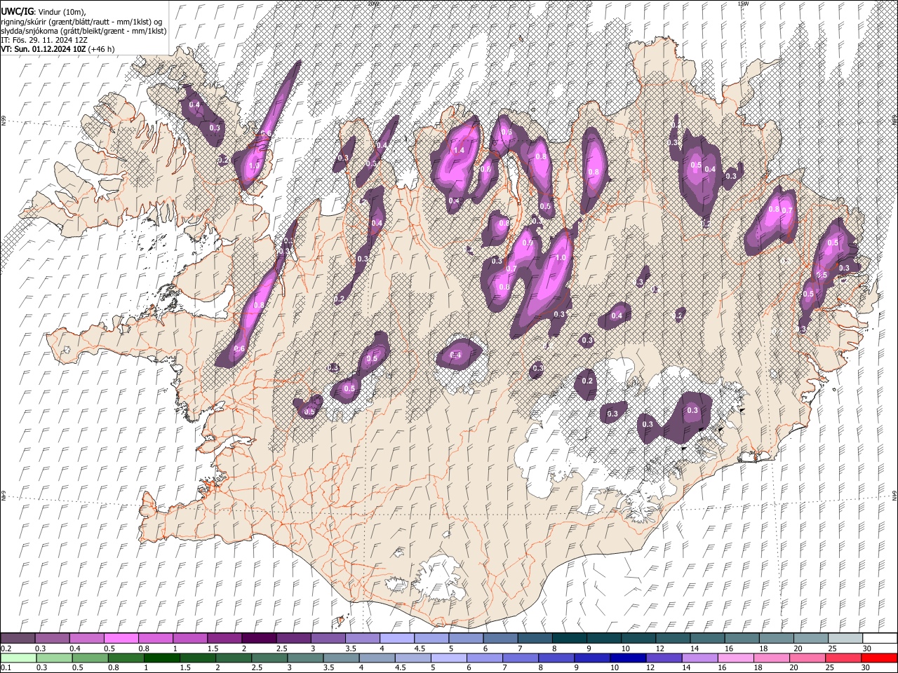The width and height of the screenshot is (898, 673).
Task: Pick the pink 20 swatch in rain legend
Action: pyautogui.click(x=807, y=658)
